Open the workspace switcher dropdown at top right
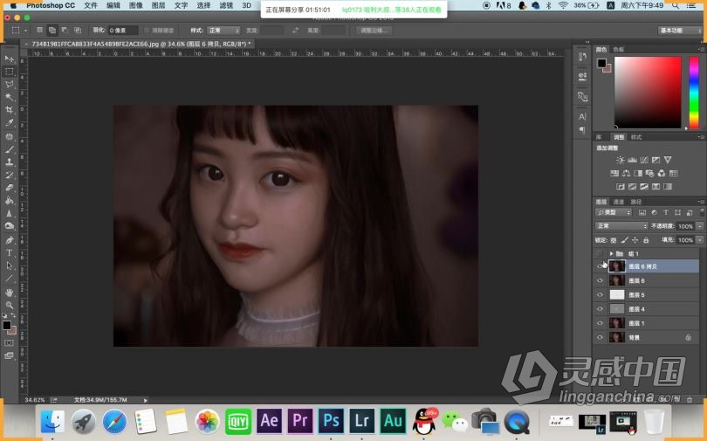707x441 pixels. click(680, 31)
